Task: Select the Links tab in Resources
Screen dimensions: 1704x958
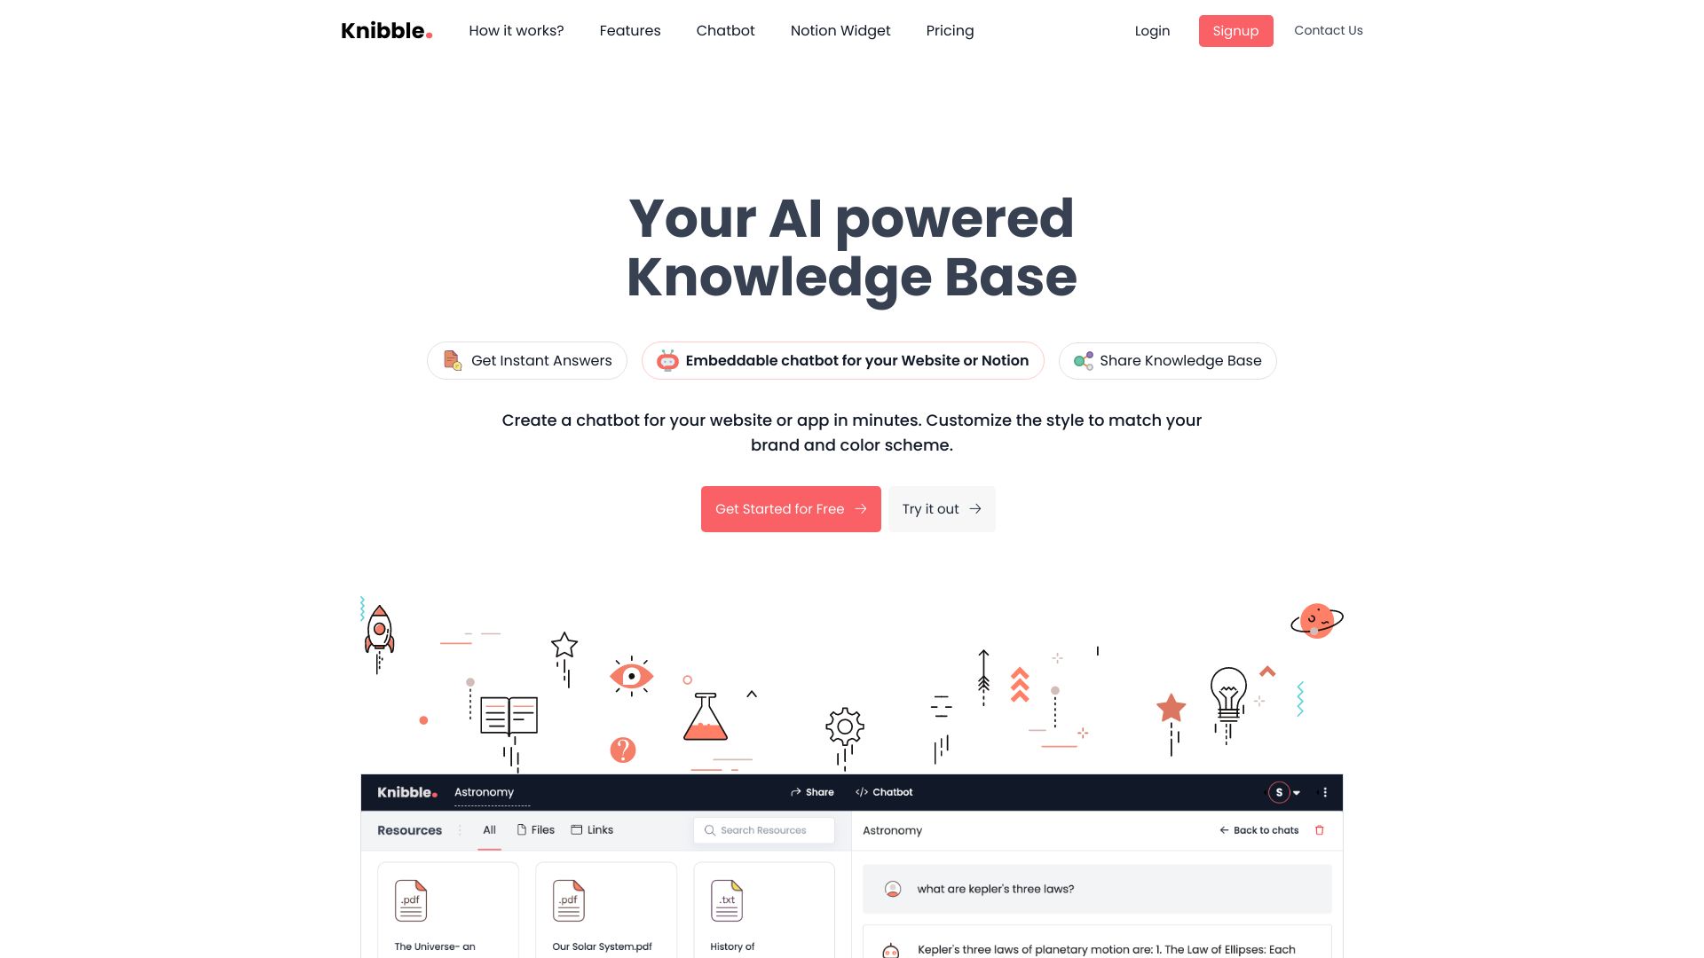Action: [x=600, y=829]
